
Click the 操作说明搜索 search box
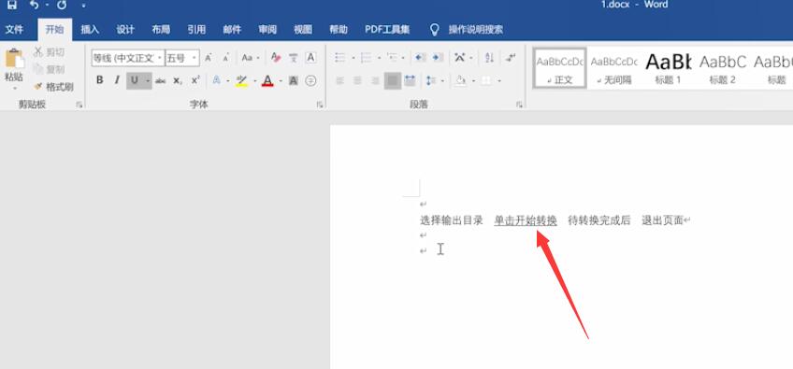pyautogui.click(x=475, y=30)
